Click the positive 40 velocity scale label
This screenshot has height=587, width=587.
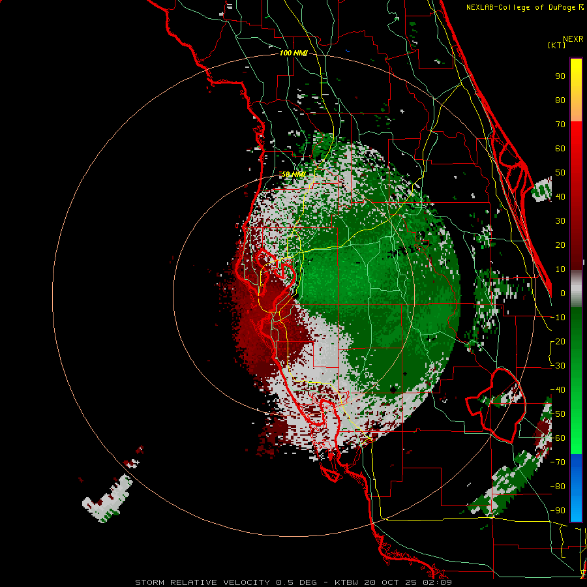click(x=560, y=196)
